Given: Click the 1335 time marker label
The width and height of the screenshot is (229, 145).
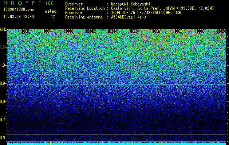Looking at the screenshot, I should [x=112, y=31].
